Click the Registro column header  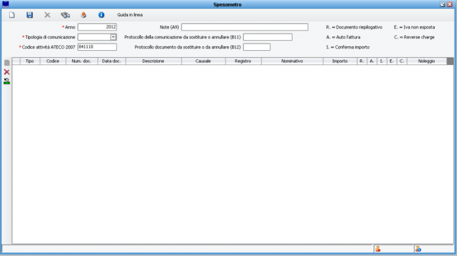click(243, 61)
